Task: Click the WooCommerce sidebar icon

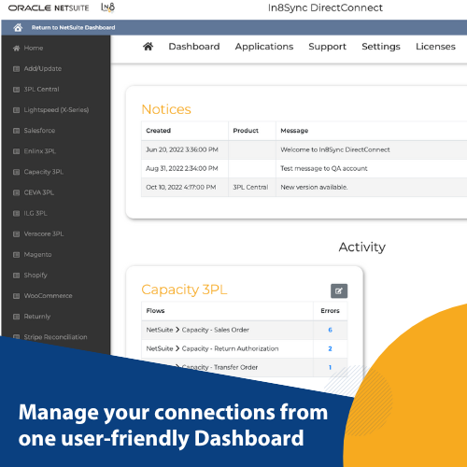Action: [16, 296]
